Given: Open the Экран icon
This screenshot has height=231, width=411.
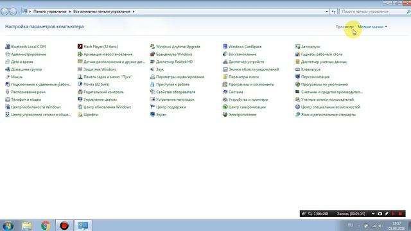Looking at the screenshot, I should click(x=153, y=114).
